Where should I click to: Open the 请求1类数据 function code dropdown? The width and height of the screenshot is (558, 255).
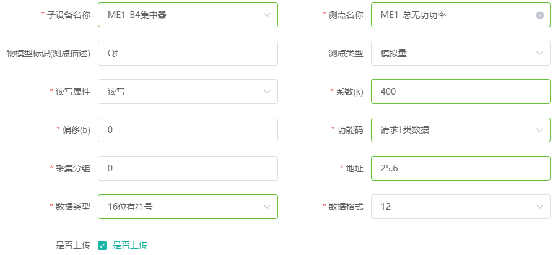click(x=461, y=130)
